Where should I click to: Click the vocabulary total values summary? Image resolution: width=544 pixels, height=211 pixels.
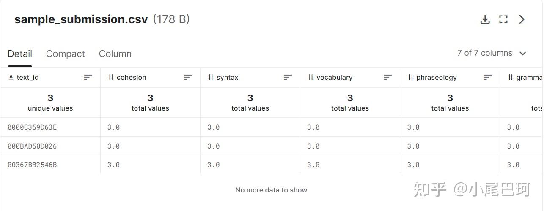(x=350, y=103)
